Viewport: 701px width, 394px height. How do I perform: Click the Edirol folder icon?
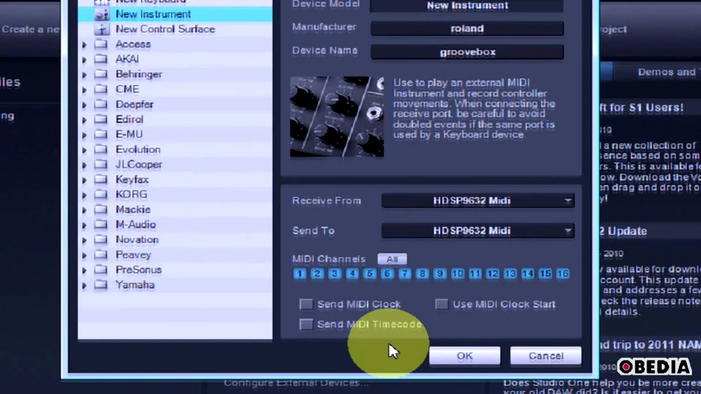point(101,119)
